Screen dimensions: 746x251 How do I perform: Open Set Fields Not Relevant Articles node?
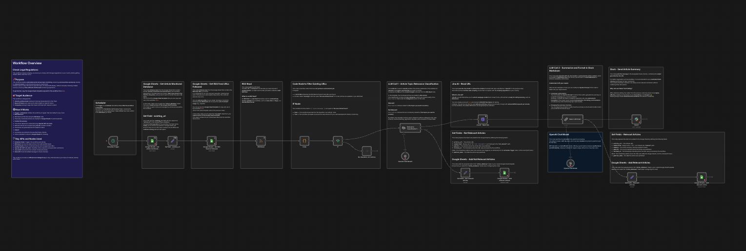pyautogui.click(x=465, y=173)
